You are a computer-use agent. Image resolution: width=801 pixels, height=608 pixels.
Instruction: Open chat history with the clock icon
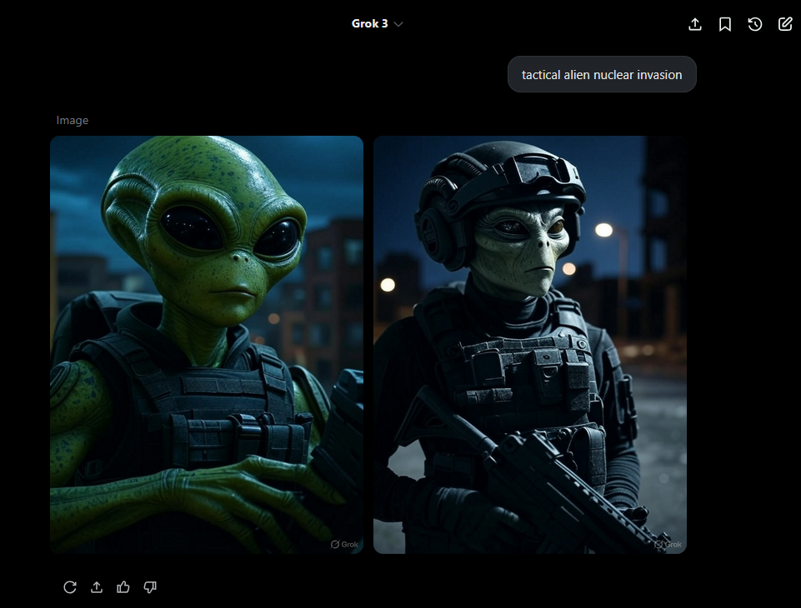click(x=755, y=24)
